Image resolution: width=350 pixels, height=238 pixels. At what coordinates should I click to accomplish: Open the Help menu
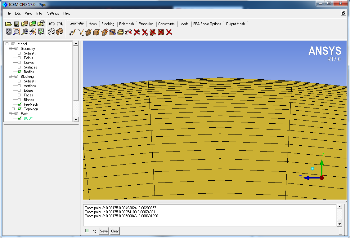click(67, 13)
